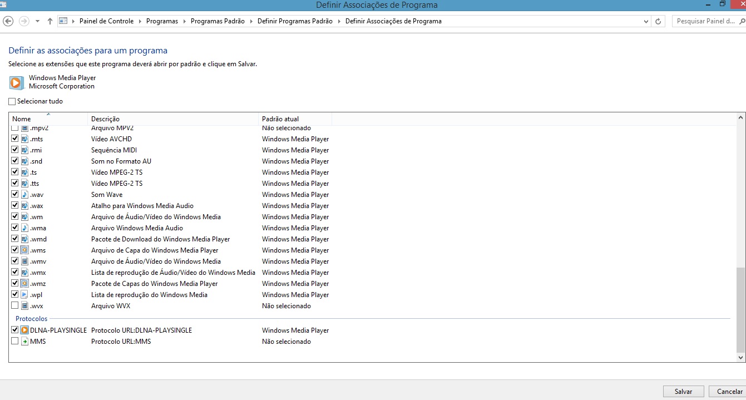Viewport: 746px width, 400px height.
Task: Uncheck the .wmz extension checkbox
Action: 15,283
